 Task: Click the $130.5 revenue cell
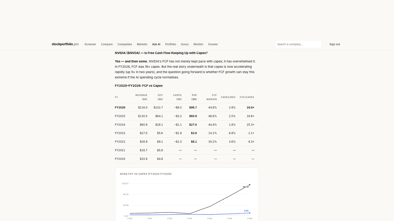click(143, 116)
